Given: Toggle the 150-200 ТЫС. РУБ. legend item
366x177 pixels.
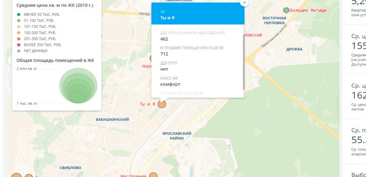Looking at the screenshot, I should pos(37,32).
